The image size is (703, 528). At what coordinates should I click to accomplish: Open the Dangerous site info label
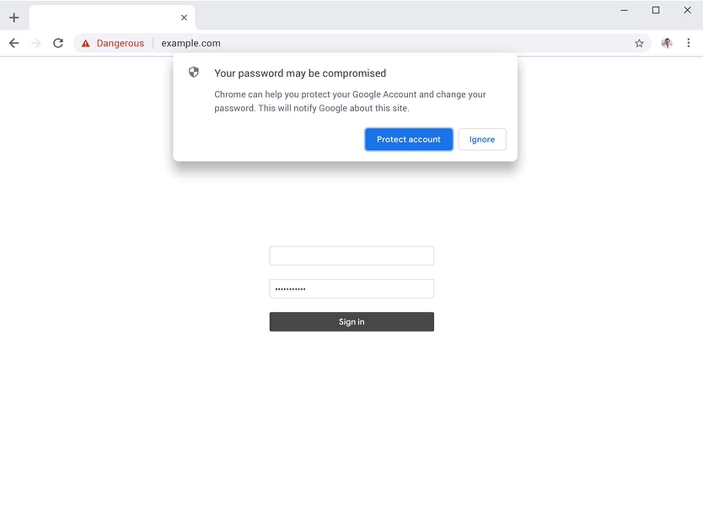tap(120, 43)
